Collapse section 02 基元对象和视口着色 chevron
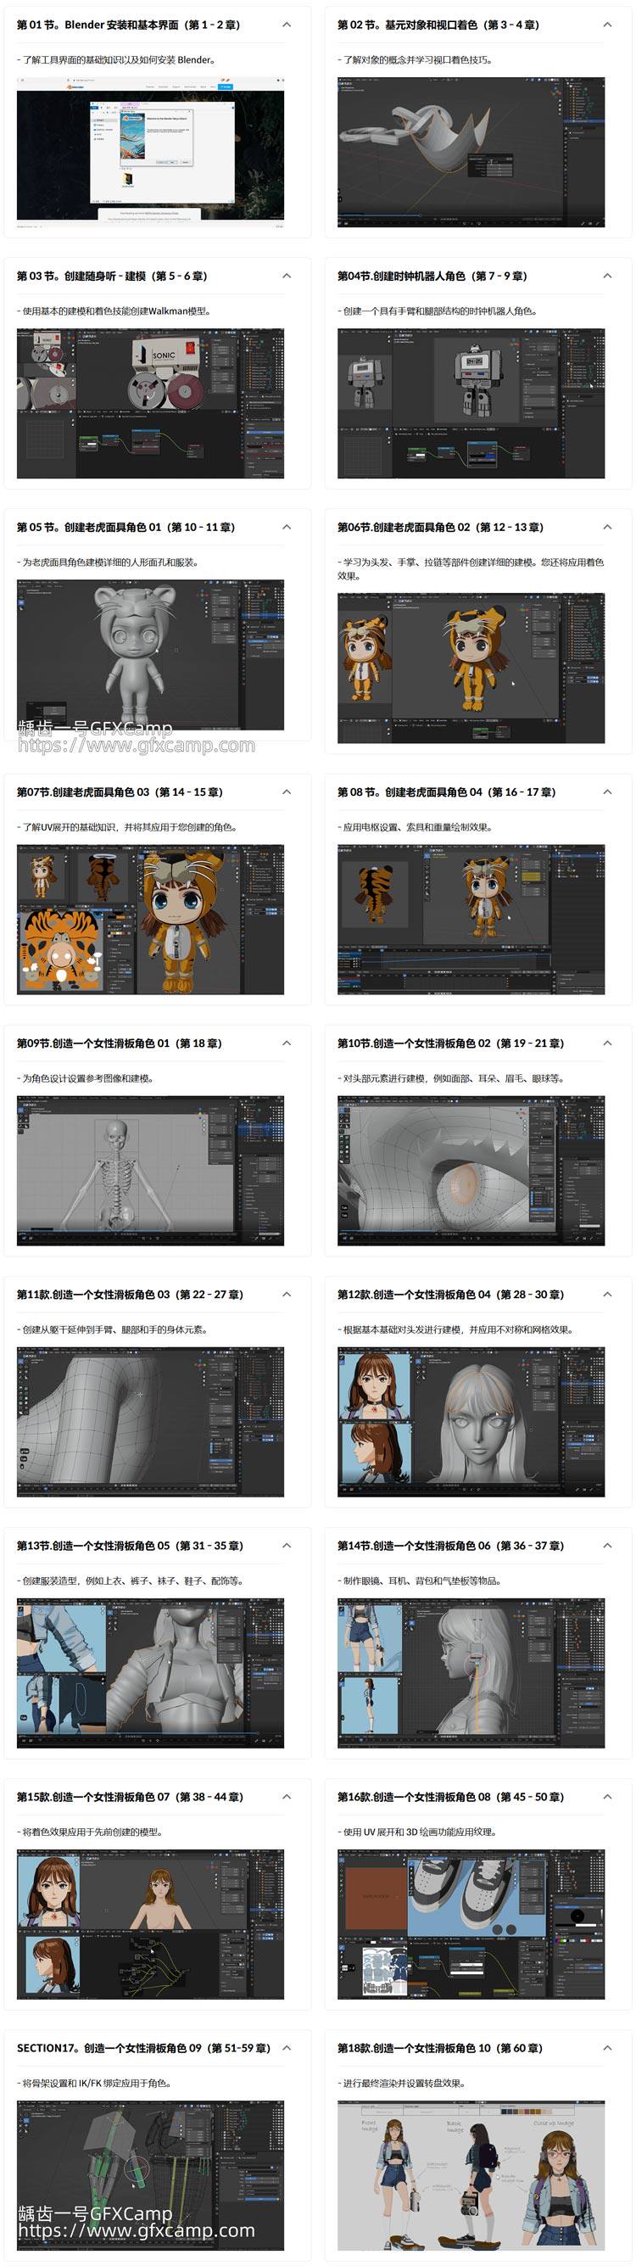This screenshot has width=636, height=2266. (607, 25)
